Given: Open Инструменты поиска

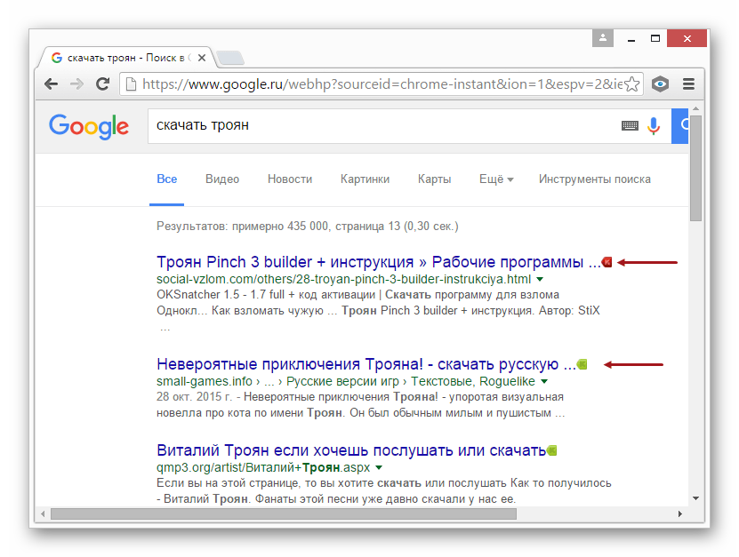Looking at the screenshot, I should click(x=595, y=179).
